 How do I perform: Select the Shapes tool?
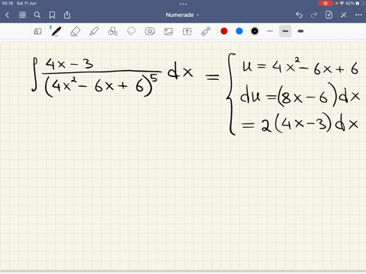coord(113,31)
